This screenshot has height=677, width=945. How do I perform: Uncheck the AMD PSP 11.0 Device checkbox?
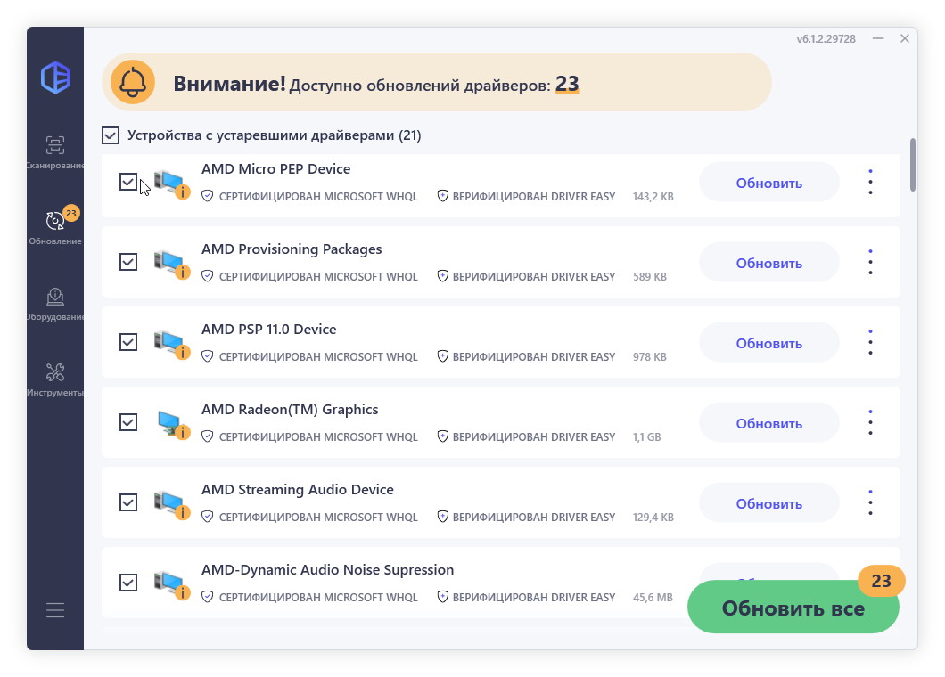pyautogui.click(x=127, y=342)
